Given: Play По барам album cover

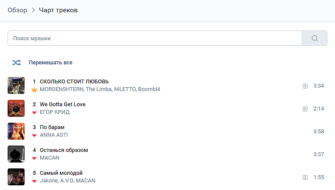Looking at the screenshot, I should [x=16, y=131].
